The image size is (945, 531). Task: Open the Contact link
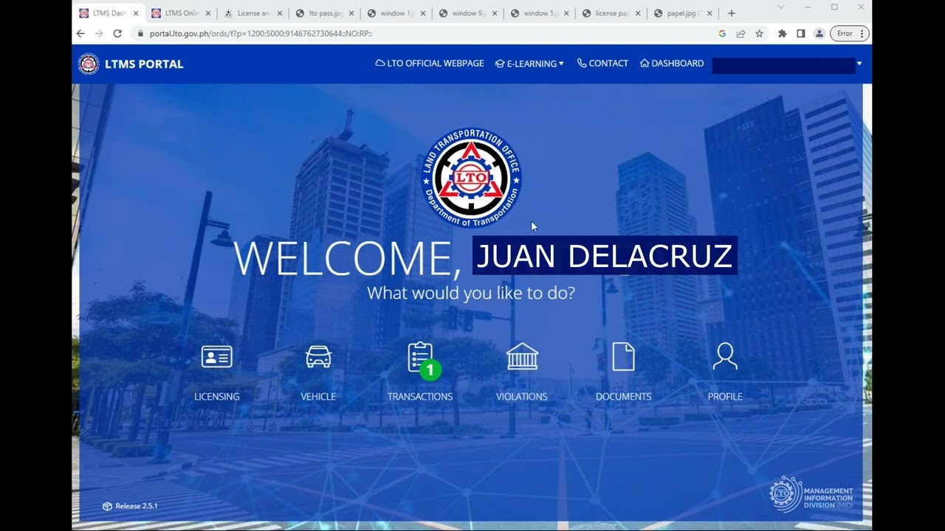pyautogui.click(x=602, y=63)
